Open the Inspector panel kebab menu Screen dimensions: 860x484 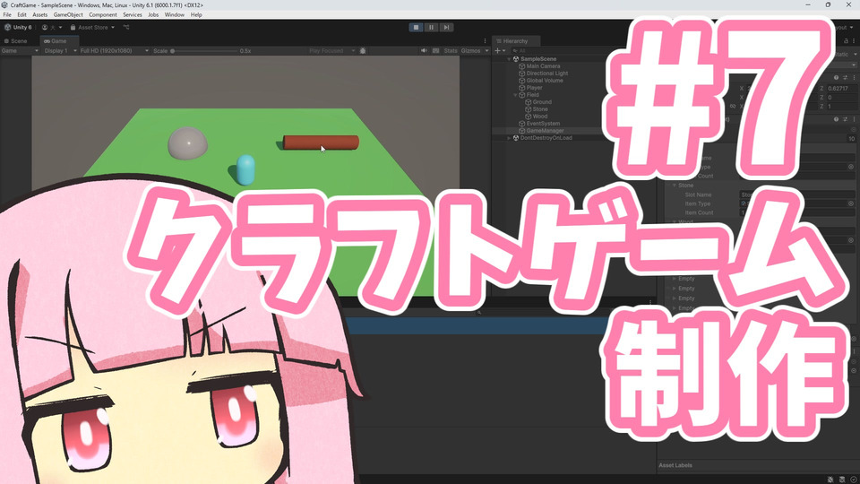(x=854, y=40)
